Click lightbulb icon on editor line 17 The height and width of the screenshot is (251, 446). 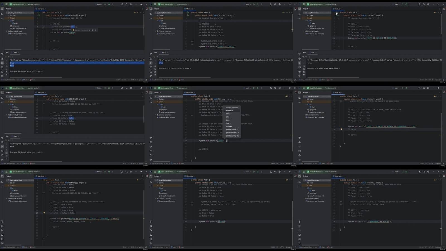pyautogui.click(x=44, y=213)
